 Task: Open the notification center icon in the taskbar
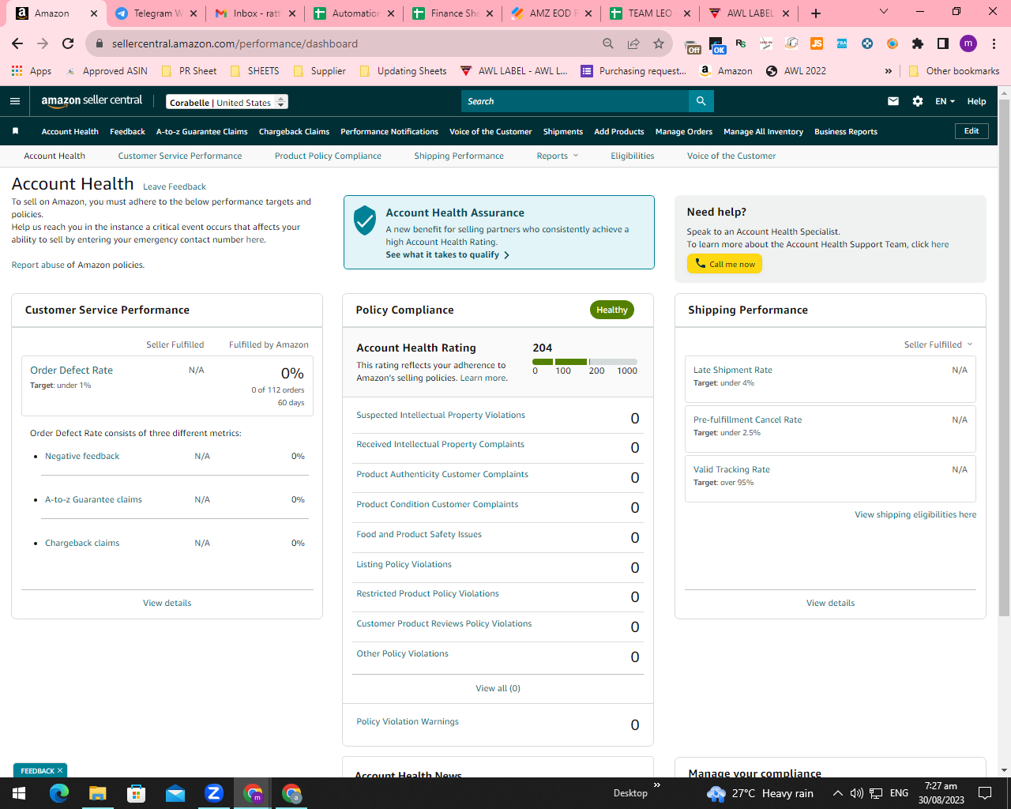(984, 793)
